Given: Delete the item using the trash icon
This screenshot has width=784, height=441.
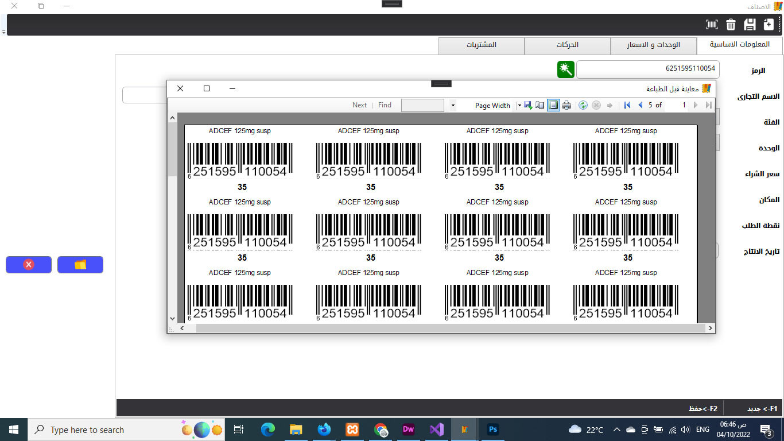Looking at the screenshot, I should click(731, 25).
